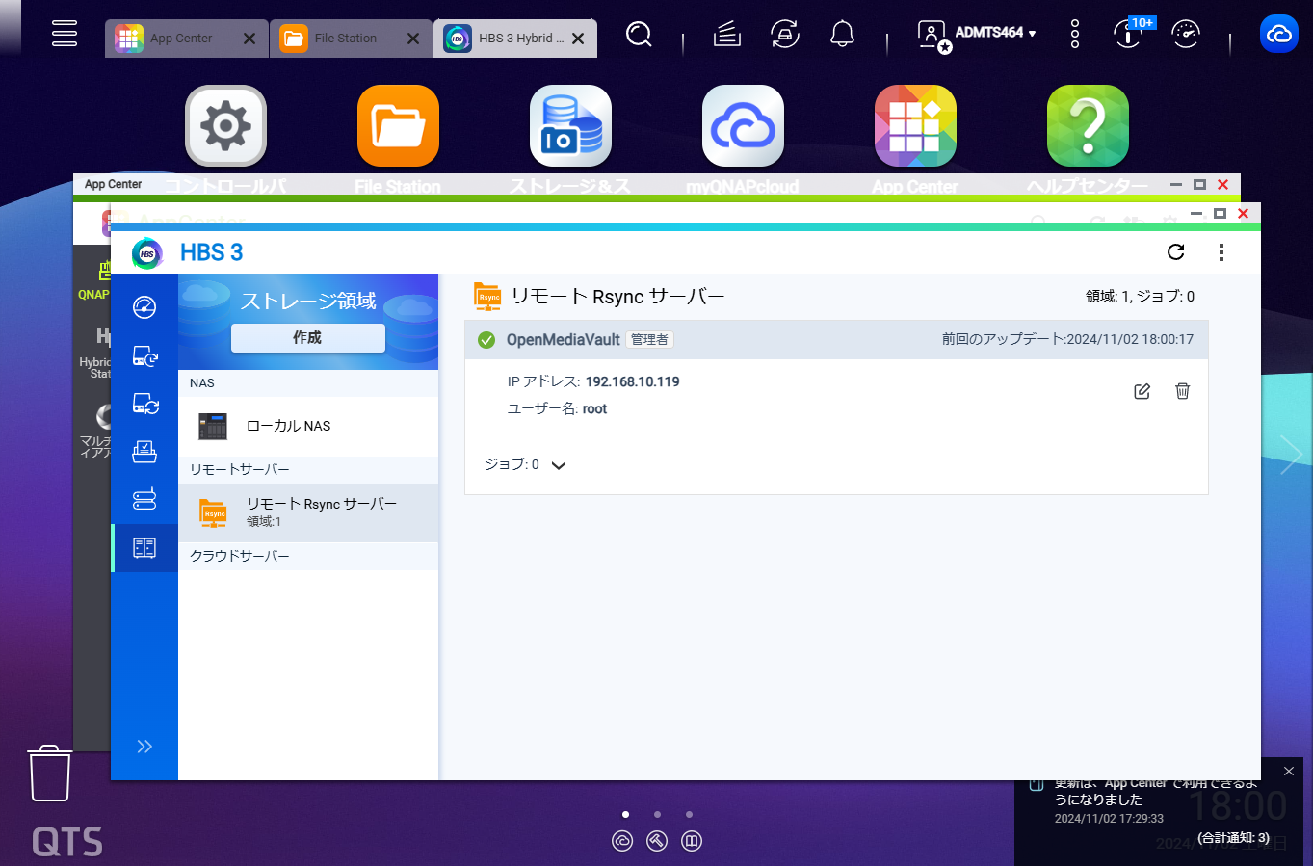Click the 領域: 1, ジョブ: 0 summary text

1140,297
